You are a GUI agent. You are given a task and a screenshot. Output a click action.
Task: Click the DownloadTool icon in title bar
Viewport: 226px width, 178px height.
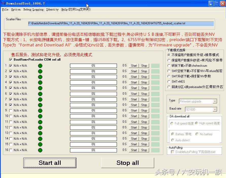coord(3,3)
